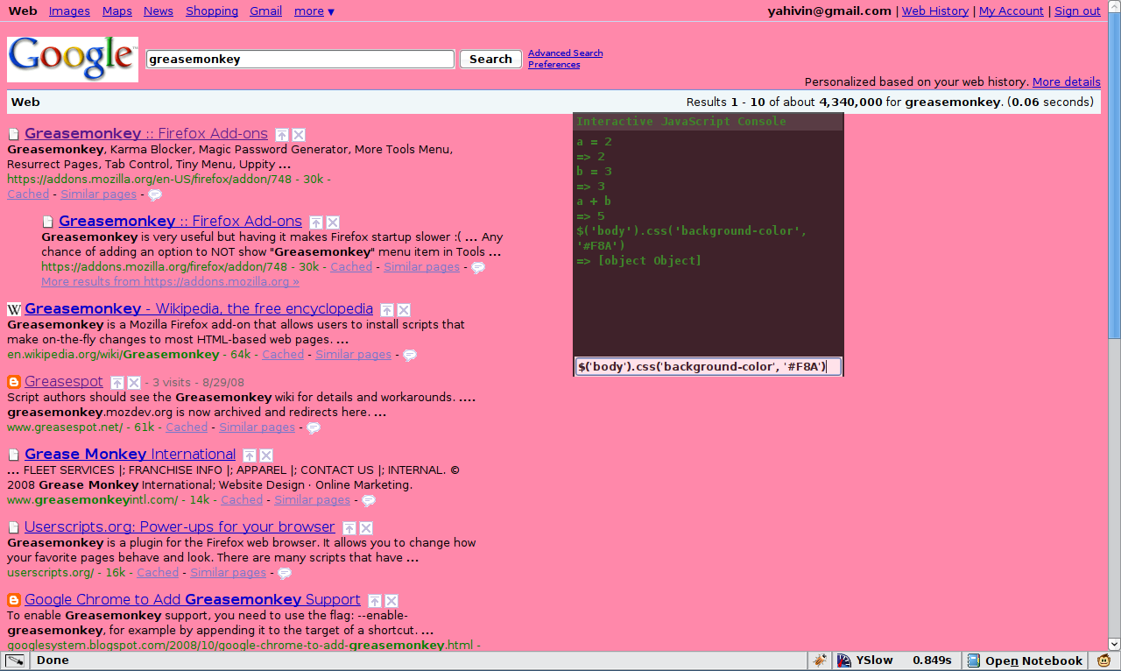Promote the Wikipedia Greasemonkey search result
Image resolution: width=1121 pixels, height=671 pixels.
(387, 309)
